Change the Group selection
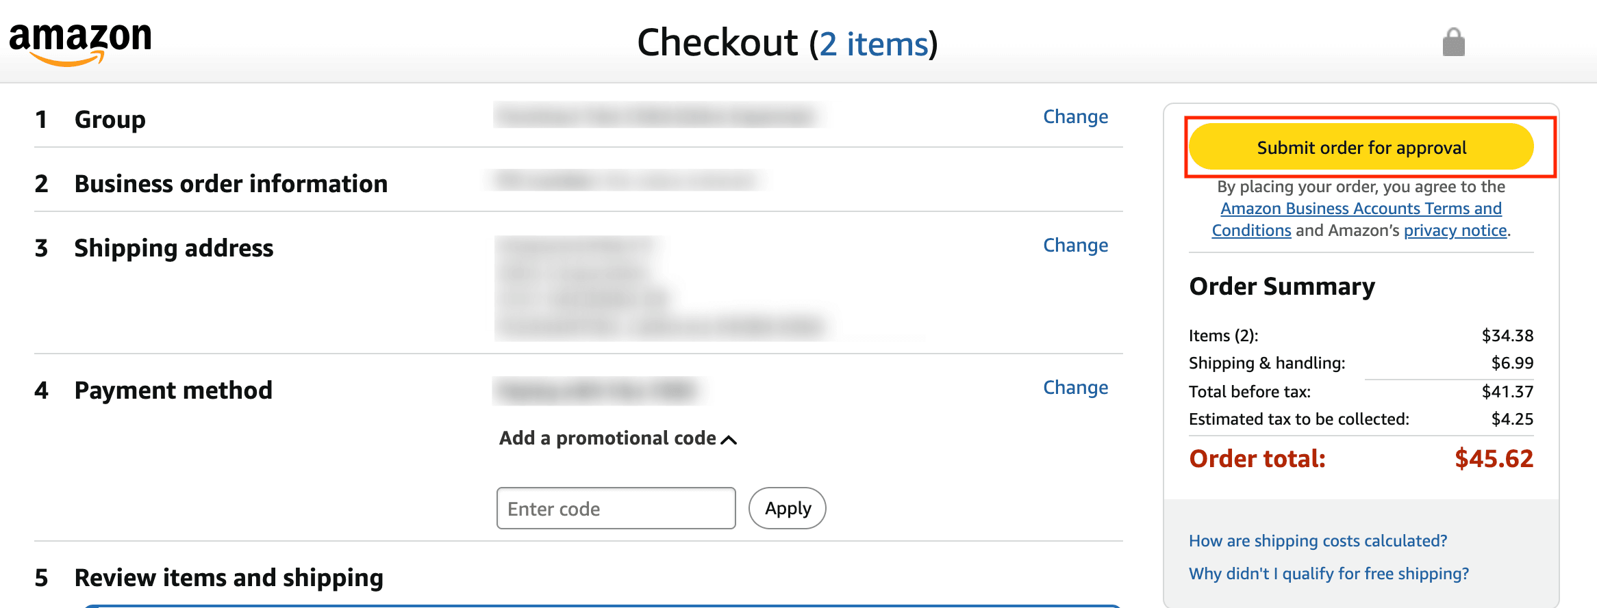Screen dimensions: 1597x608 [x=1075, y=116]
